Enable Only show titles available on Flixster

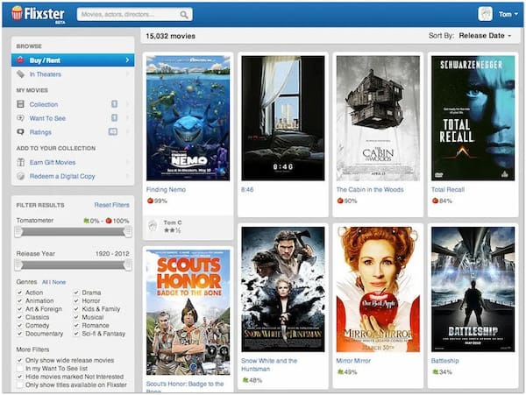pos(20,385)
